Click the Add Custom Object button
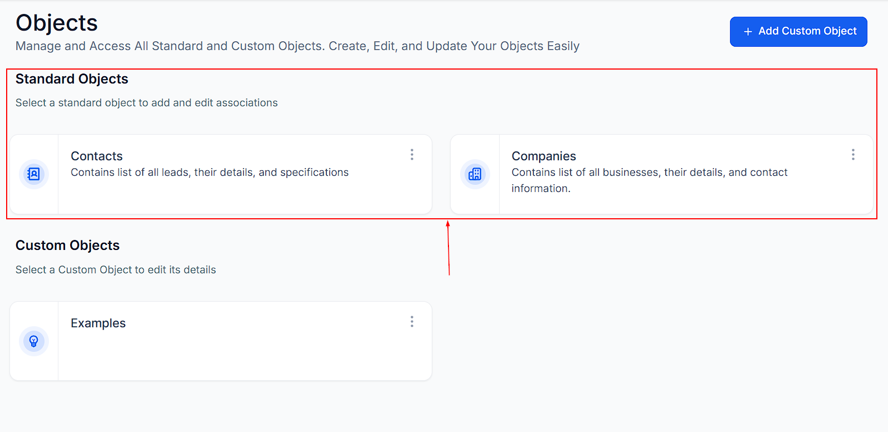The image size is (888, 432). click(x=798, y=32)
